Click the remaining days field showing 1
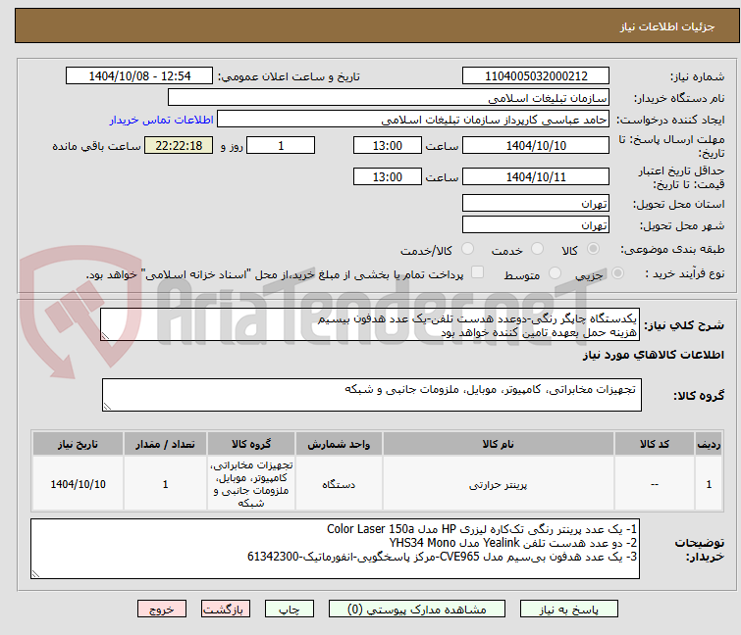Viewport: 741px width, 635px height. (281, 145)
